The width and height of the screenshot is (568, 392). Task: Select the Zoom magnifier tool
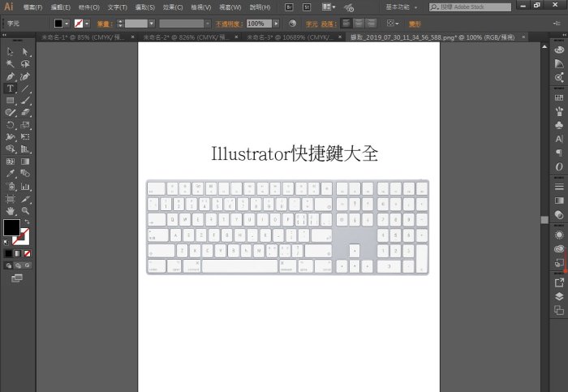point(25,210)
